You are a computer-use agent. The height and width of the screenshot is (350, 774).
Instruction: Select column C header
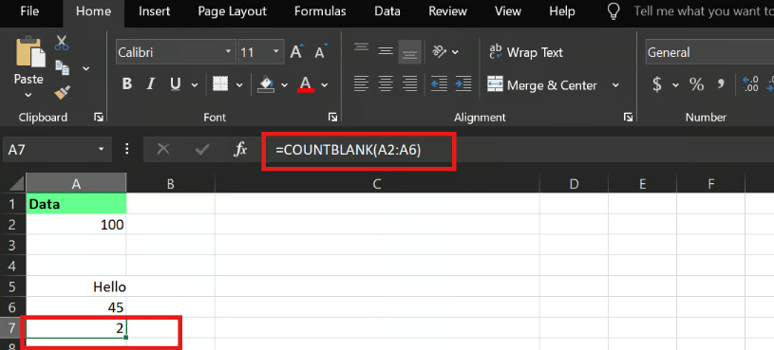(x=377, y=184)
